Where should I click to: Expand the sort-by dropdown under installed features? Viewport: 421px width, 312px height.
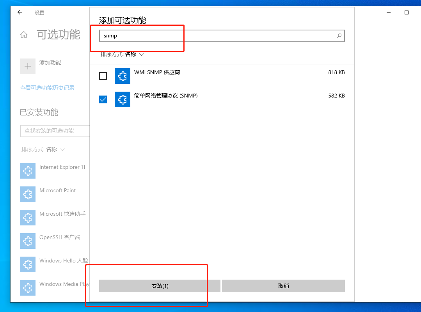(43, 149)
